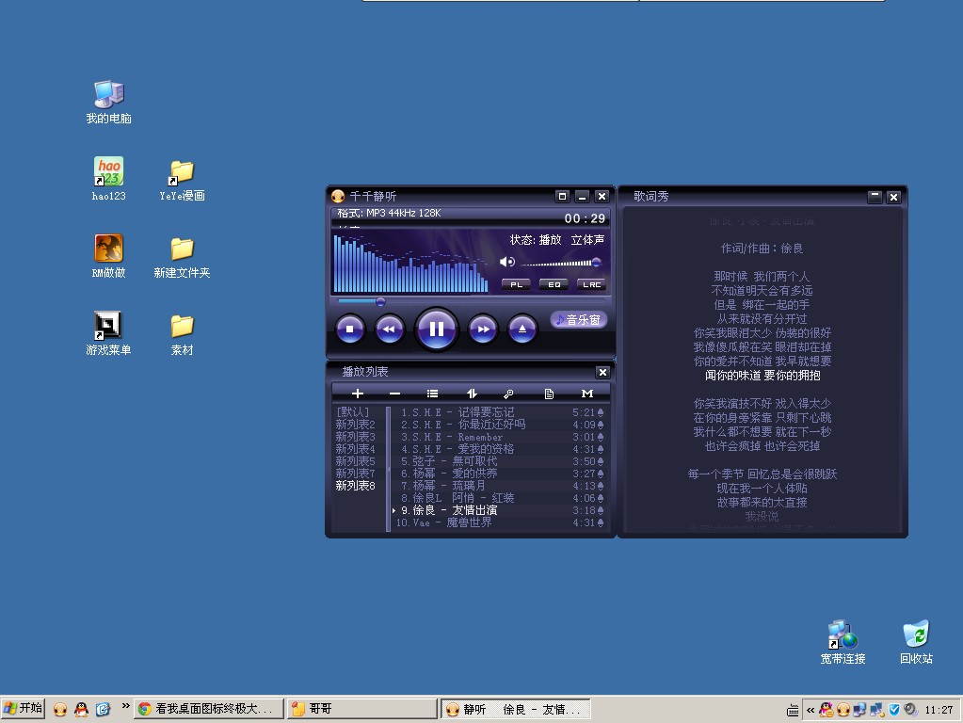
Task: Mute sound with the speaker icon
Action: (507, 263)
